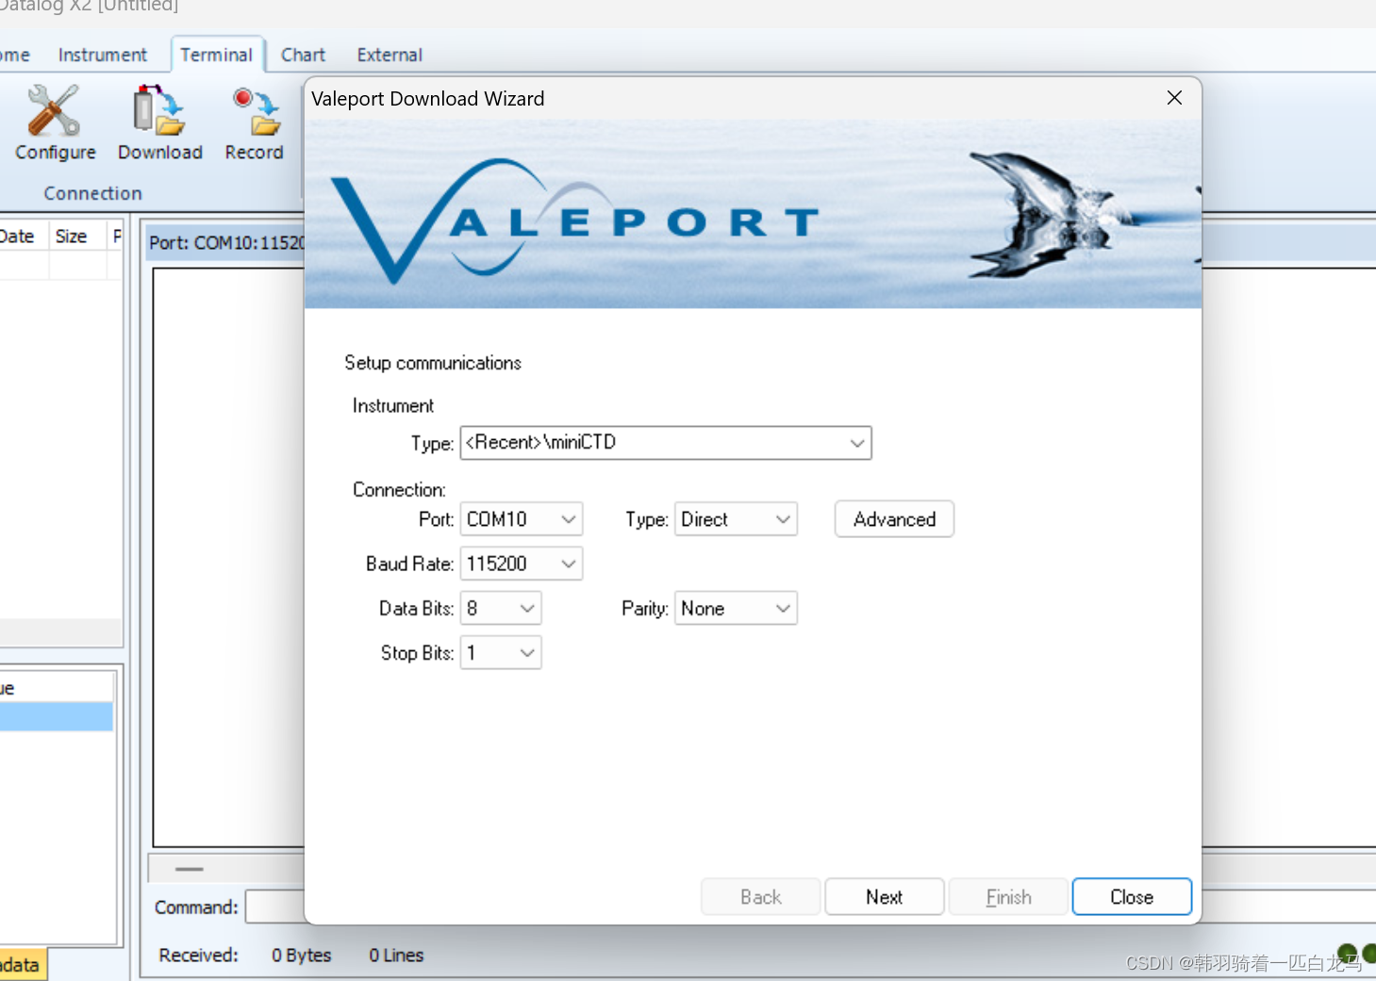Click the Download toolbar icon

pyautogui.click(x=159, y=123)
